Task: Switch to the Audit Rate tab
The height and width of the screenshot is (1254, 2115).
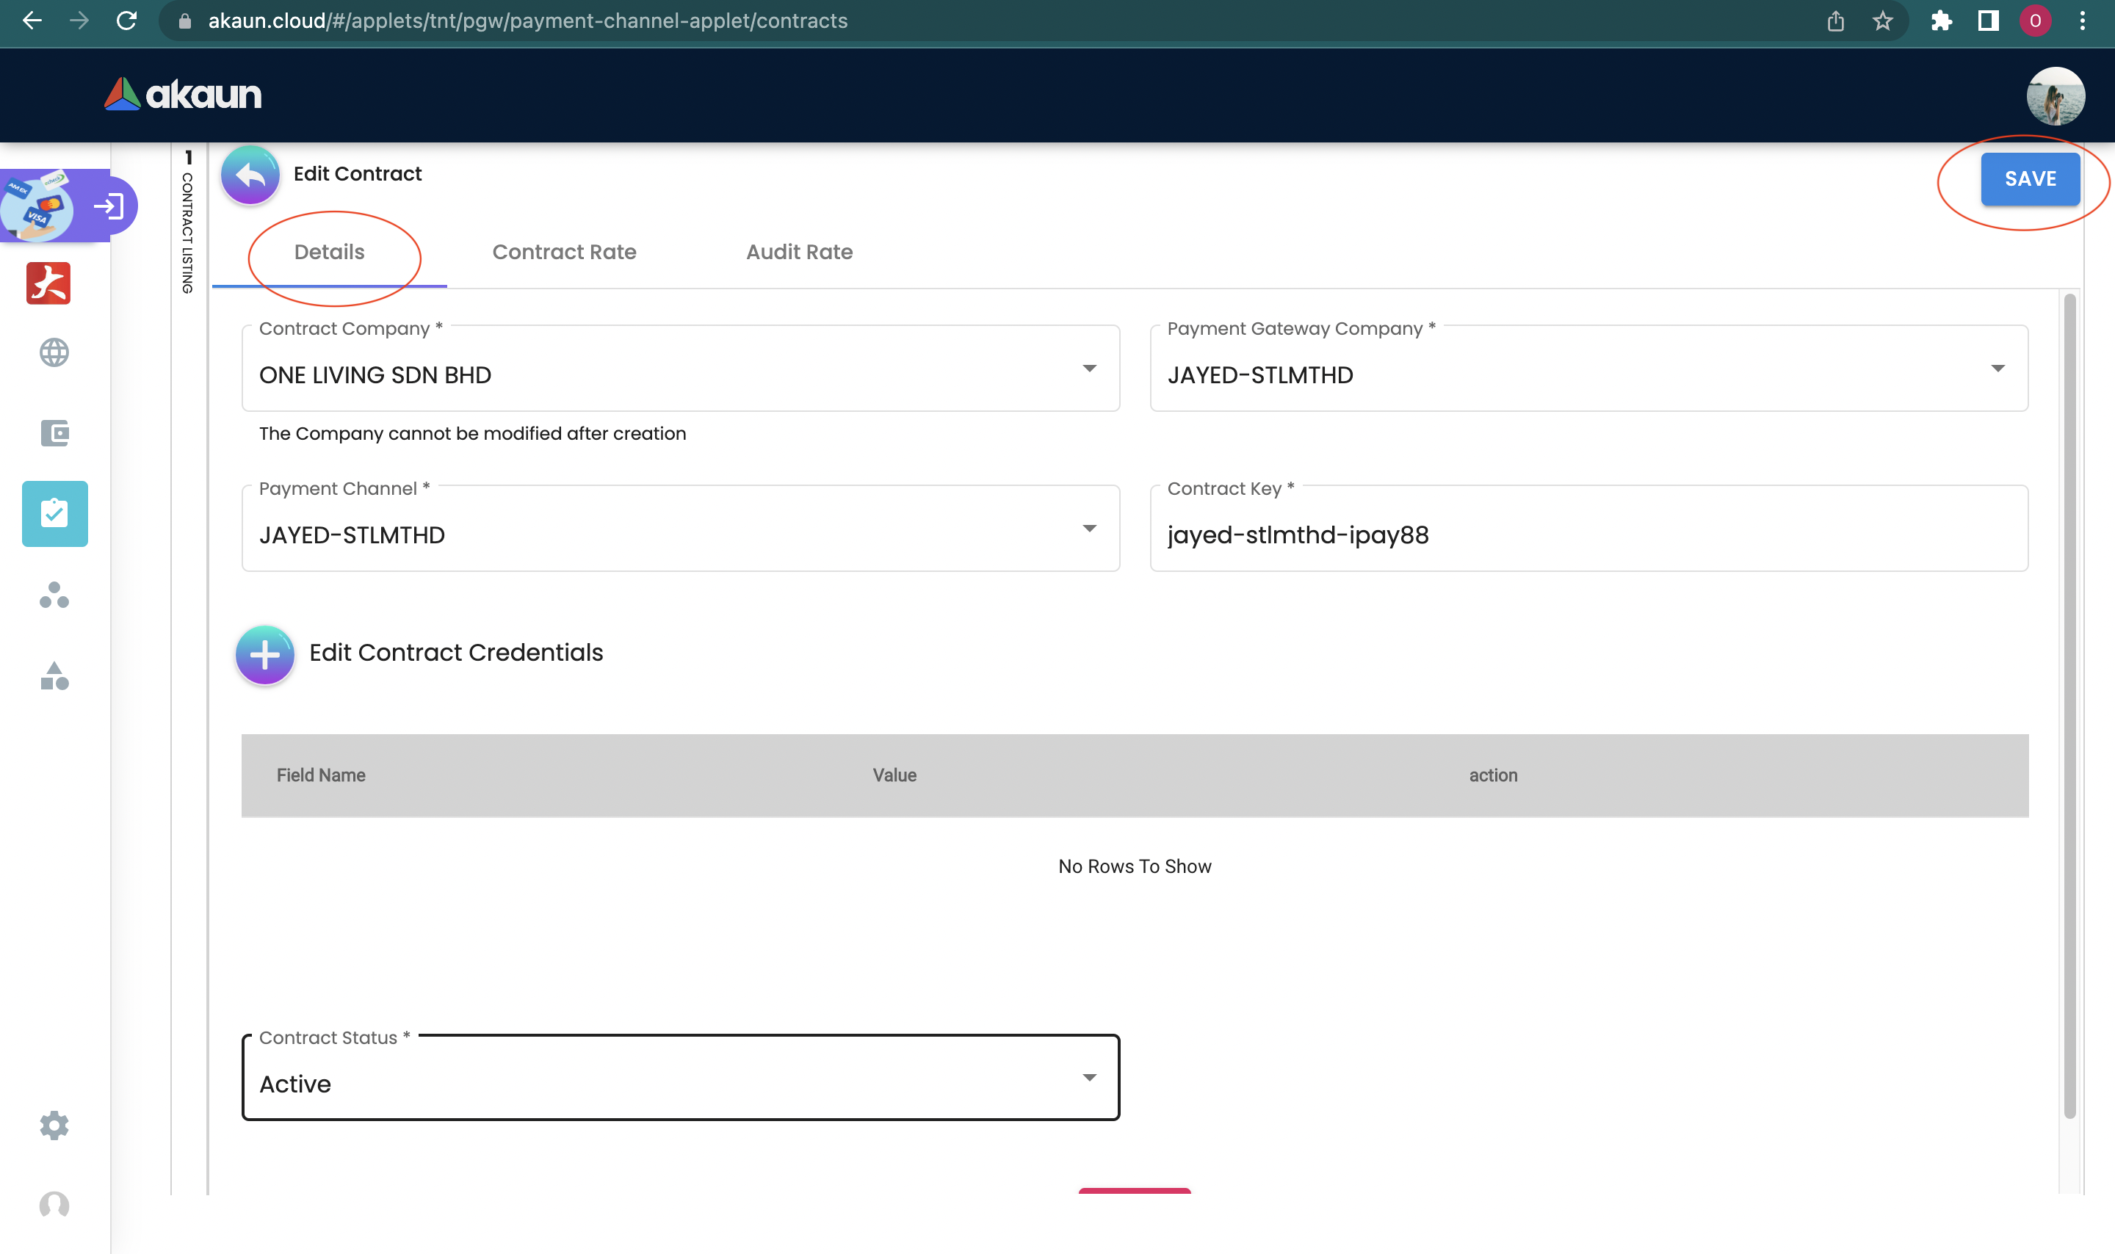Action: pos(798,252)
